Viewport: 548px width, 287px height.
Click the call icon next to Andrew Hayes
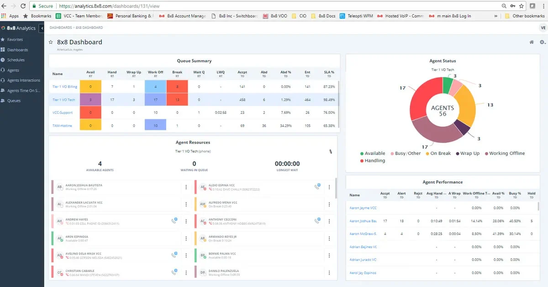(x=174, y=221)
